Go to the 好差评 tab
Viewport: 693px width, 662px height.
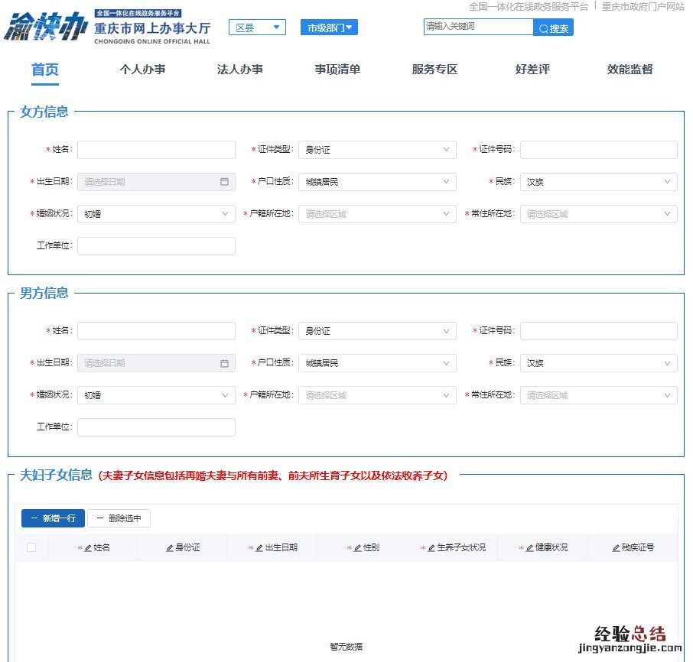pos(532,70)
